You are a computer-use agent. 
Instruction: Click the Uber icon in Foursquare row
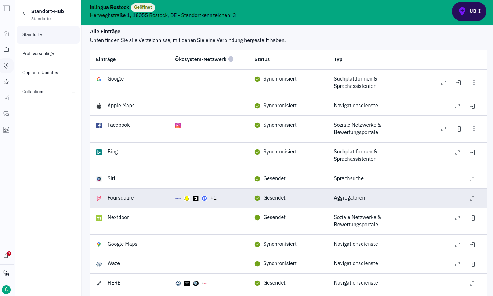tap(196, 198)
